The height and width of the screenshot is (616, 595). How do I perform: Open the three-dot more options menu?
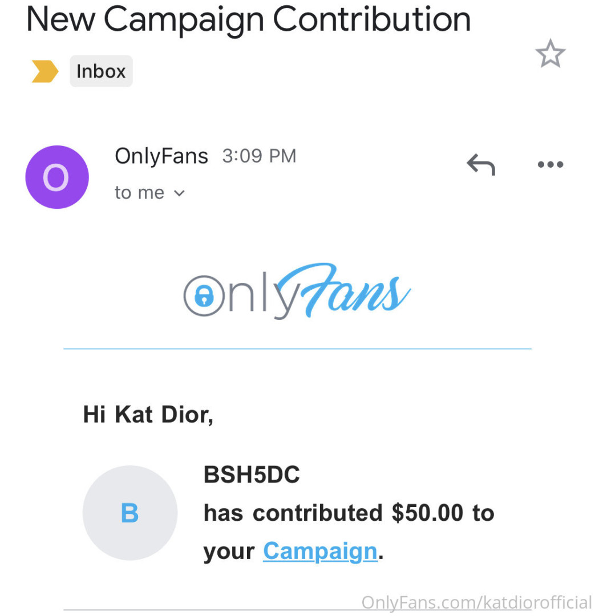(550, 165)
